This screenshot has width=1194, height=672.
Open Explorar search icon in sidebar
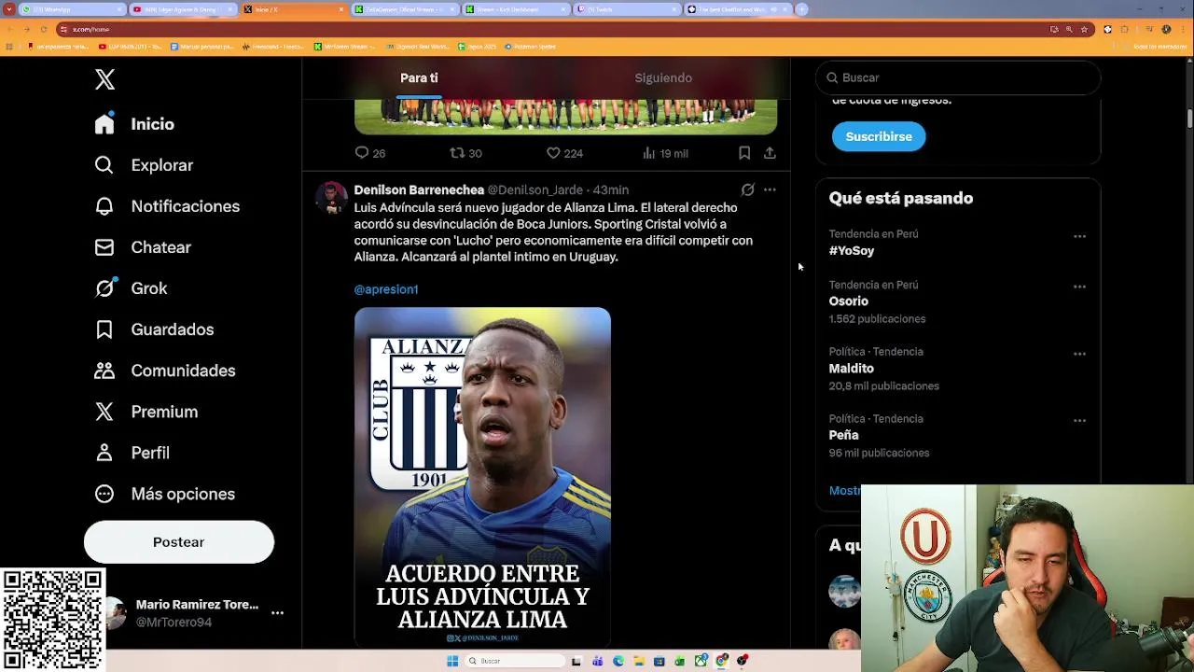coord(104,165)
